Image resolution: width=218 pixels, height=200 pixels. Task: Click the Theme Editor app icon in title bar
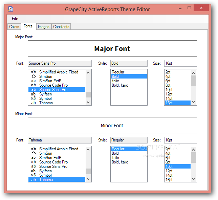[10, 9]
